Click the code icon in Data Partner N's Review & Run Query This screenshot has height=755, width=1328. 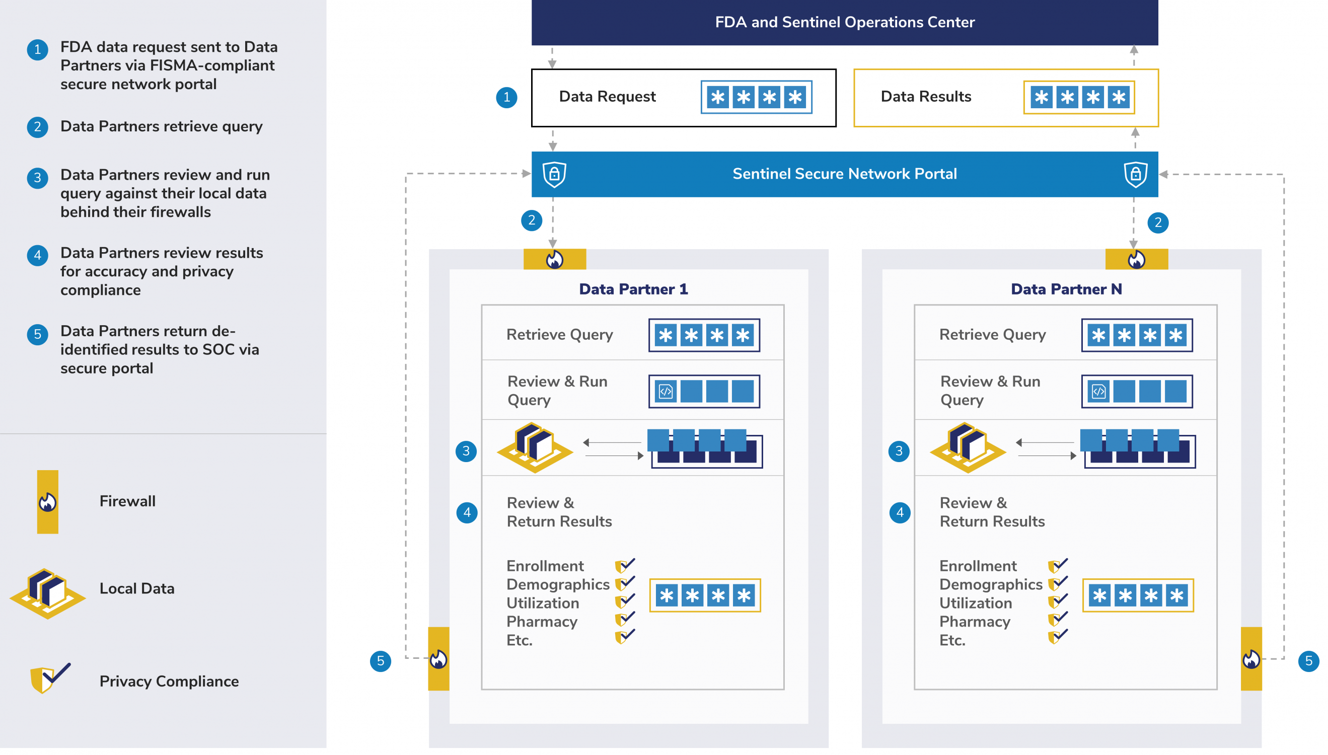coord(1098,392)
